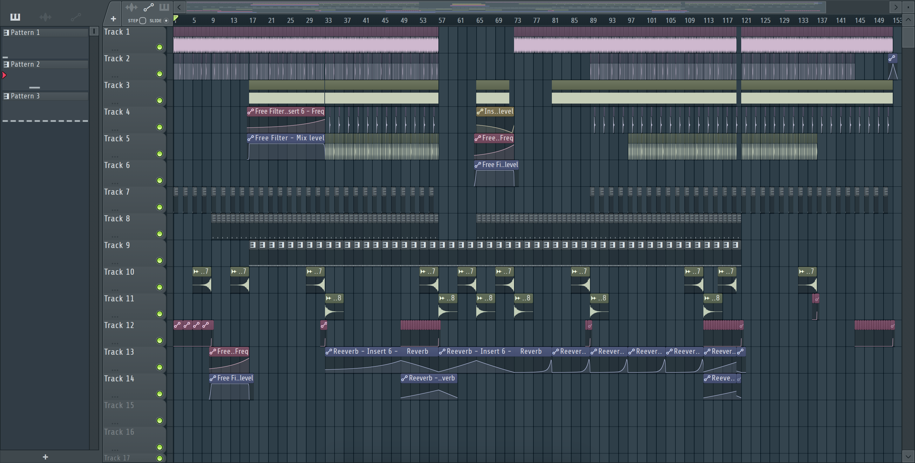Click the left arrow of the overview scrollbar

180,7
